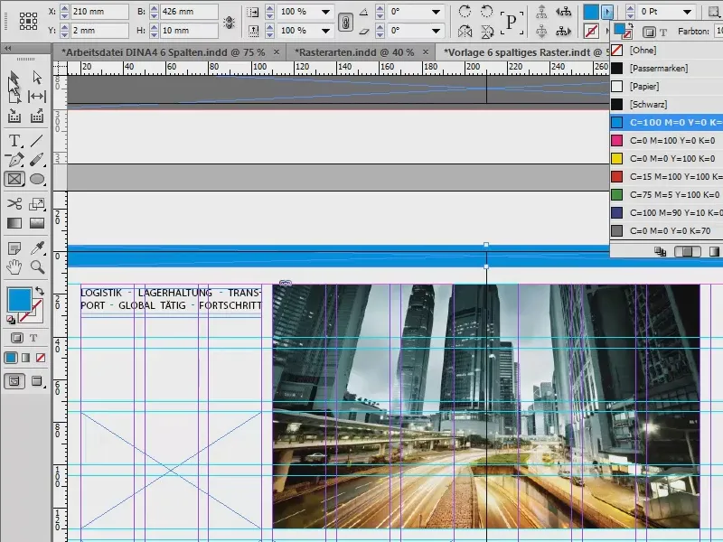Select the Hand tool

pos(14,266)
